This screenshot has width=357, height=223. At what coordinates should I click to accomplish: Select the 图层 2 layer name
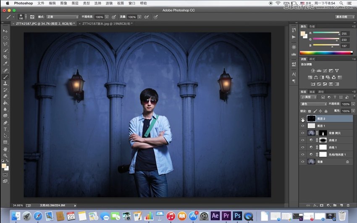pos(321,119)
